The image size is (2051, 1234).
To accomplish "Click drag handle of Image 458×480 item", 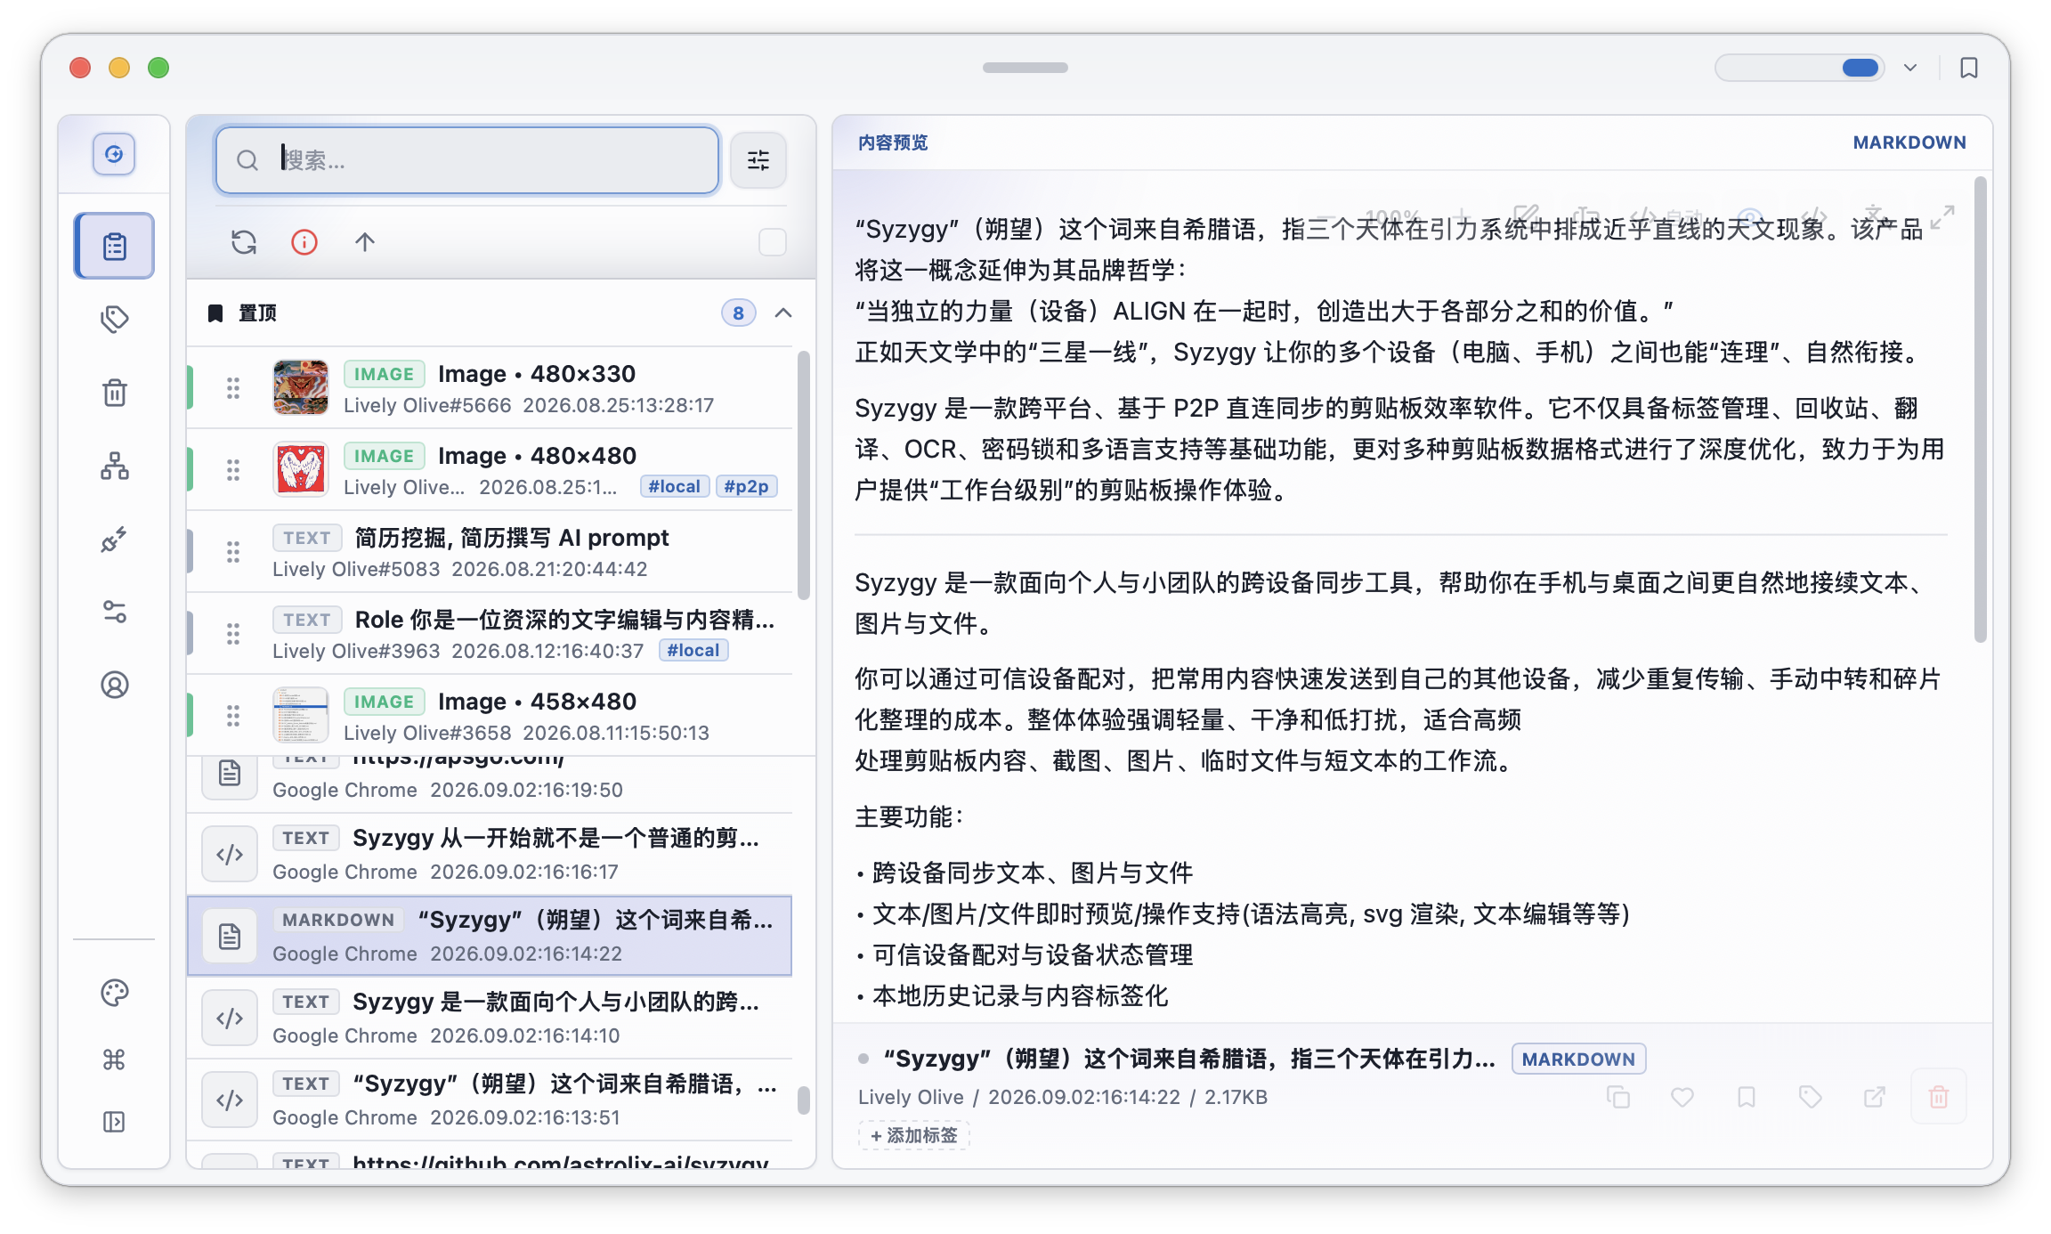I will (x=233, y=716).
